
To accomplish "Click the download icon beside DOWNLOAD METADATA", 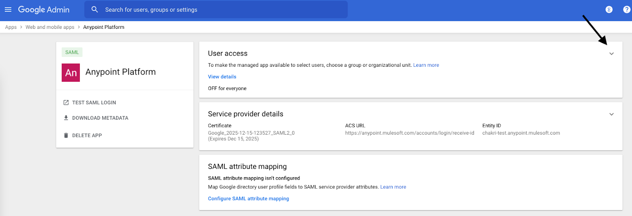I will pos(66,118).
